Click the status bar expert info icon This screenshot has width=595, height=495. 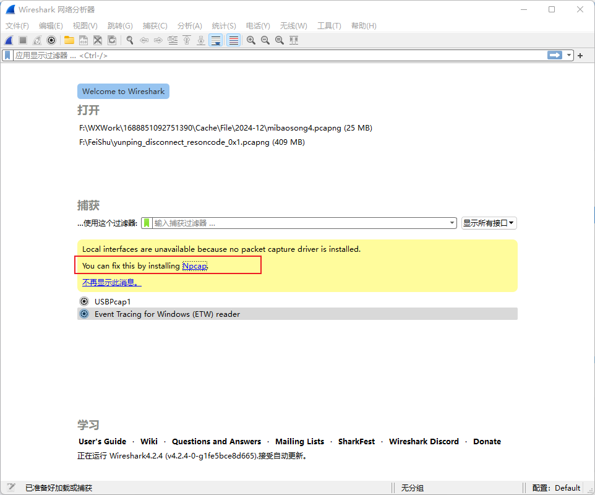[11, 488]
